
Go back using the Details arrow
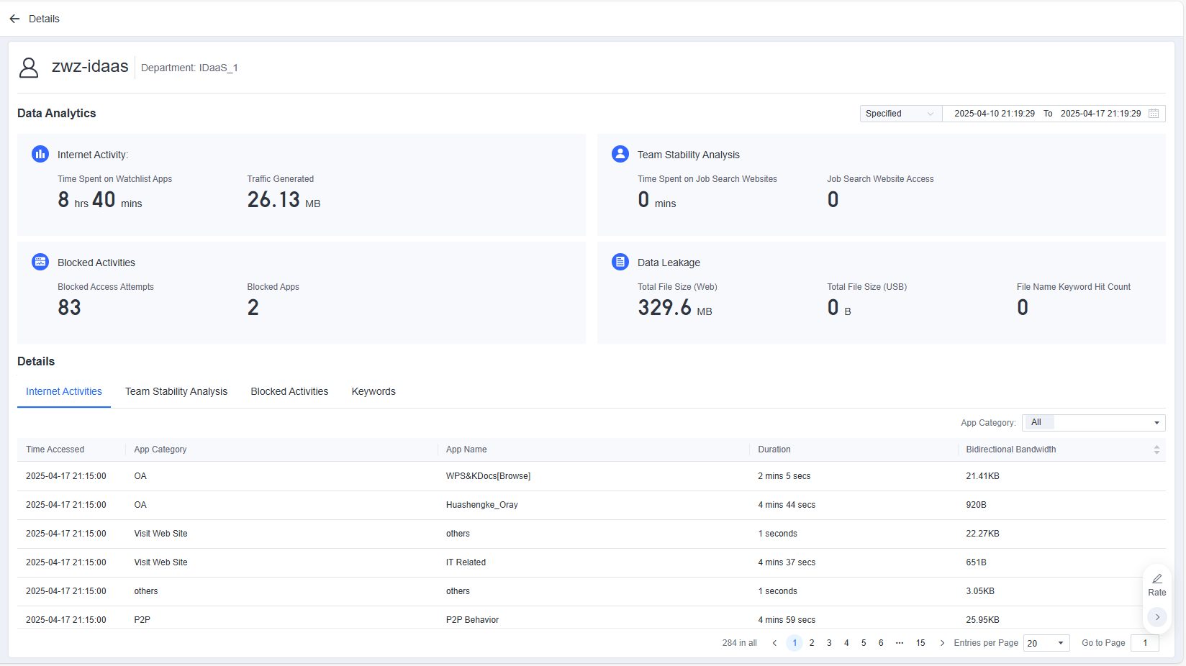tap(14, 19)
